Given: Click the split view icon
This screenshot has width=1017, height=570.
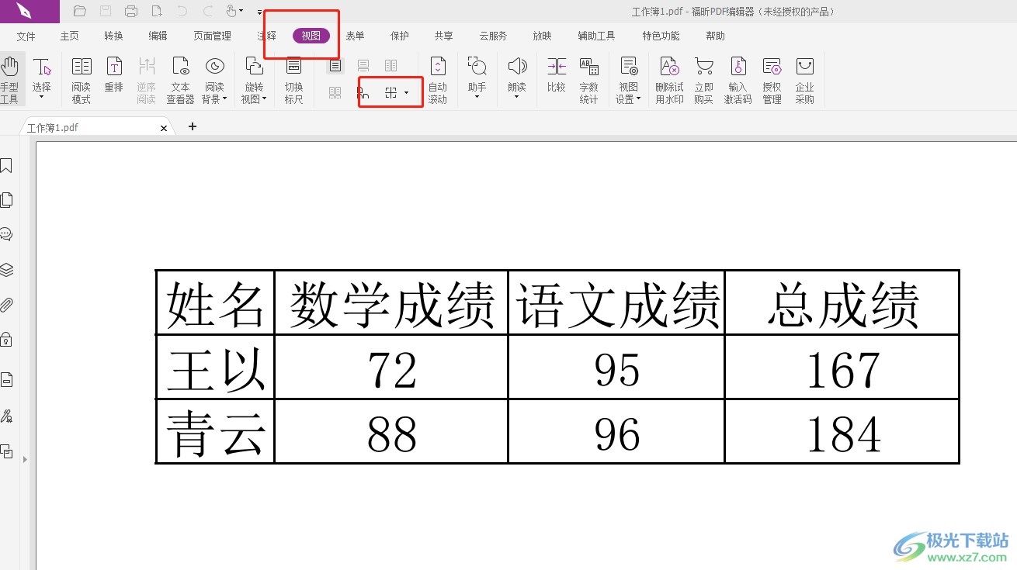Looking at the screenshot, I should click(x=390, y=93).
